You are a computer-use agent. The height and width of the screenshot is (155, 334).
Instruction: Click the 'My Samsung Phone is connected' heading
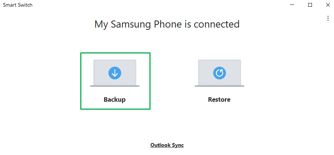[x=167, y=24]
